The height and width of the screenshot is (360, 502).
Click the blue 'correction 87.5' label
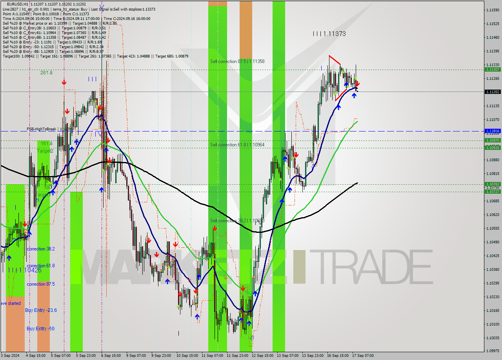(41, 284)
